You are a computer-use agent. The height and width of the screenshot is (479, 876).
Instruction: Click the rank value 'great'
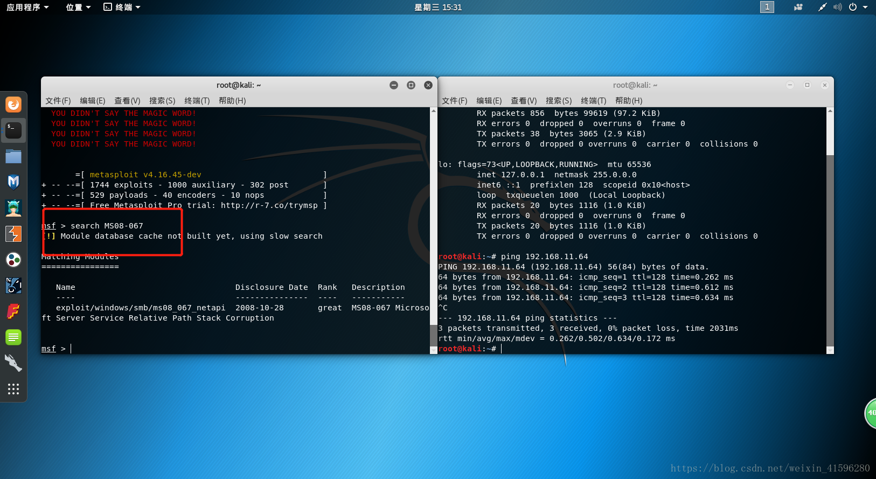point(330,308)
